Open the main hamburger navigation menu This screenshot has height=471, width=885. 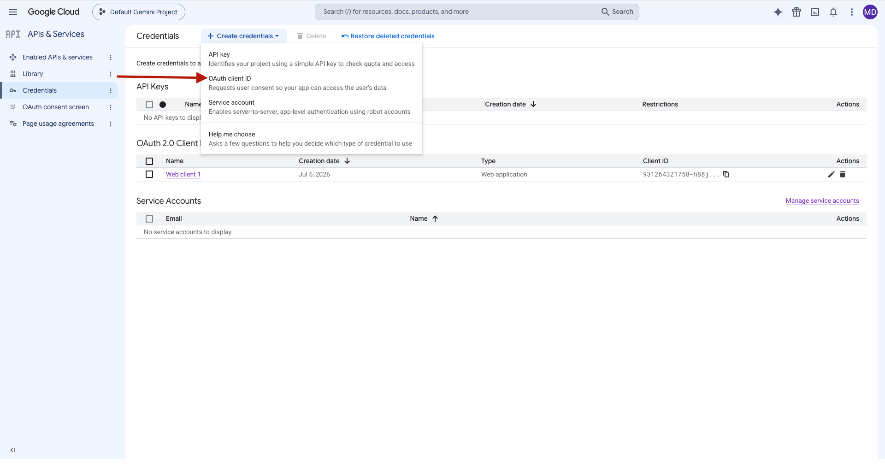pyautogui.click(x=13, y=12)
